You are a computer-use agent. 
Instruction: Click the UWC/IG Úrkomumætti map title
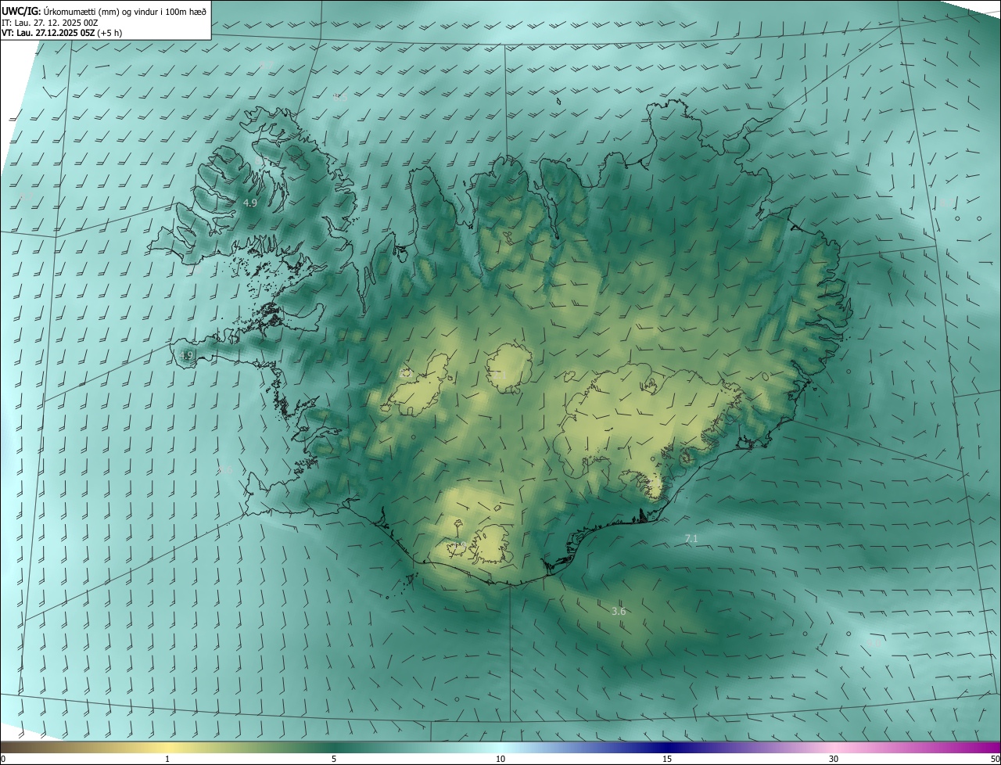coord(104,11)
